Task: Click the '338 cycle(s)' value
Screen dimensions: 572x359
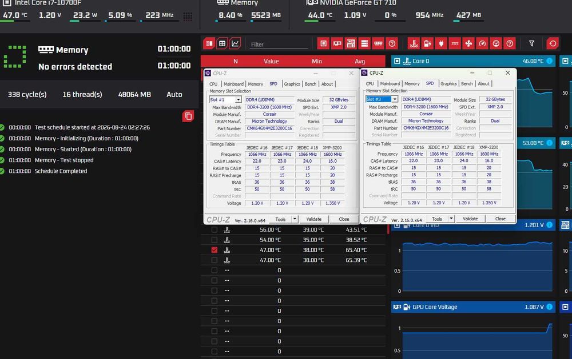Action: pos(27,94)
